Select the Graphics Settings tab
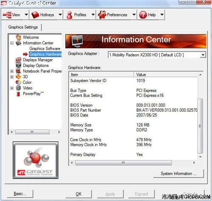This screenshot has height=201, width=212. pyautogui.click(x=23, y=27)
